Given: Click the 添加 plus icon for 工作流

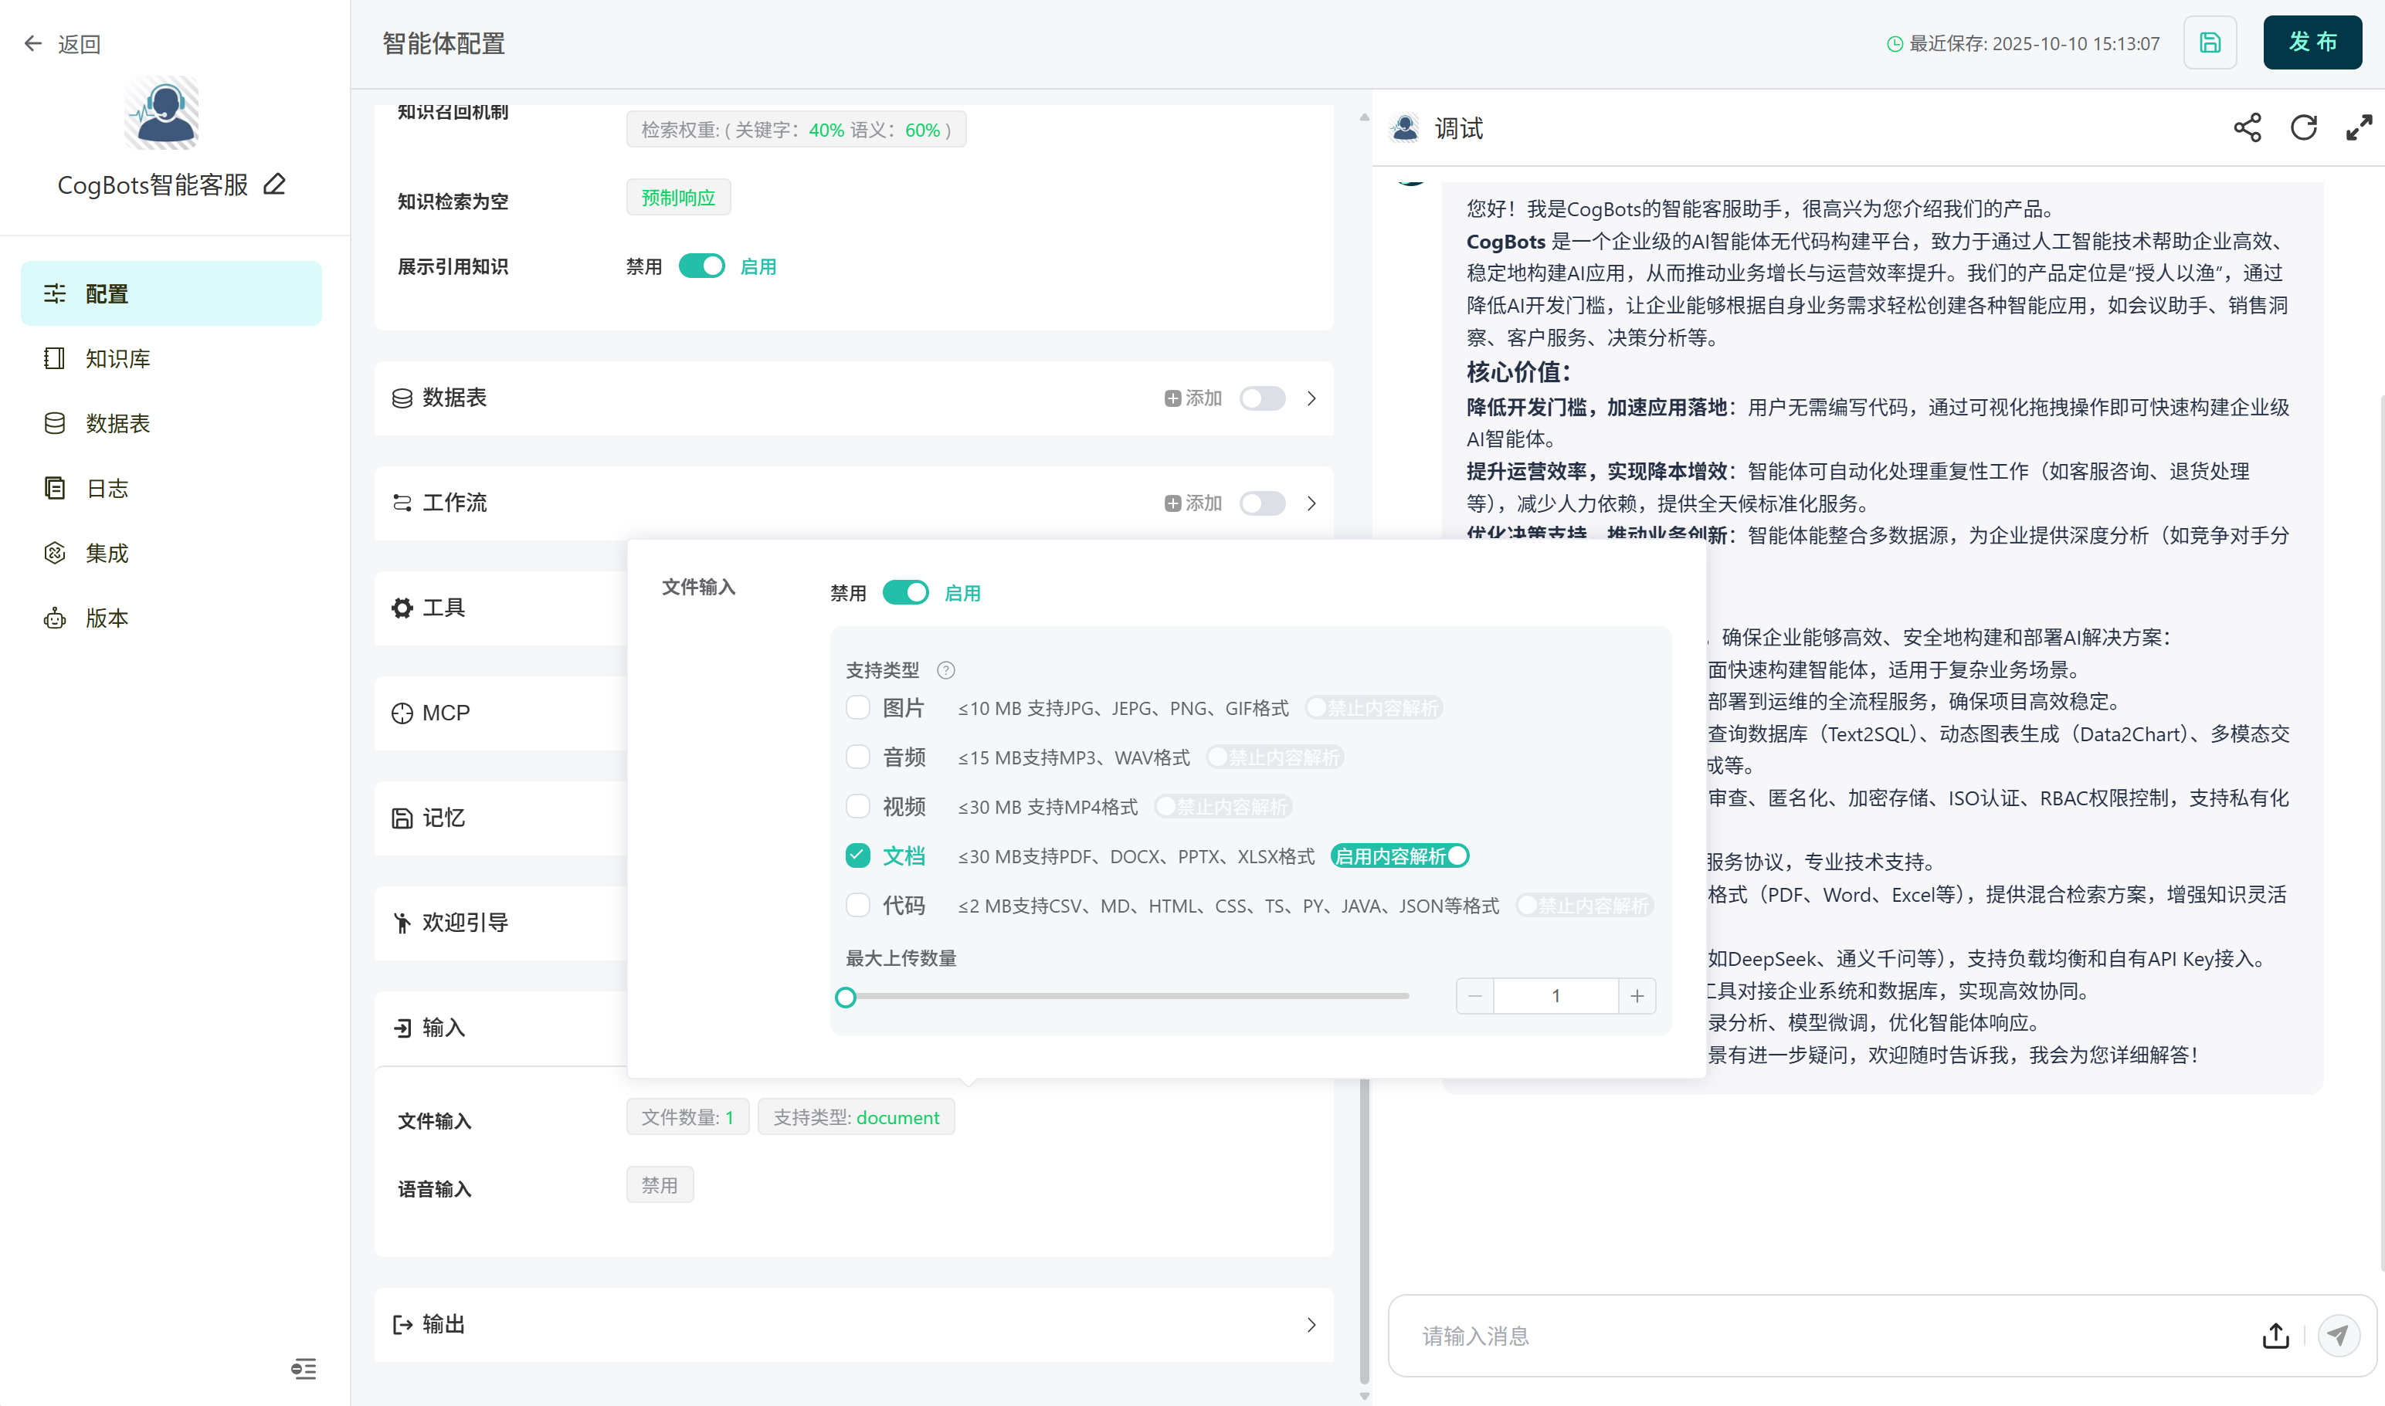Looking at the screenshot, I should pyautogui.click(x=1173, y=503).
